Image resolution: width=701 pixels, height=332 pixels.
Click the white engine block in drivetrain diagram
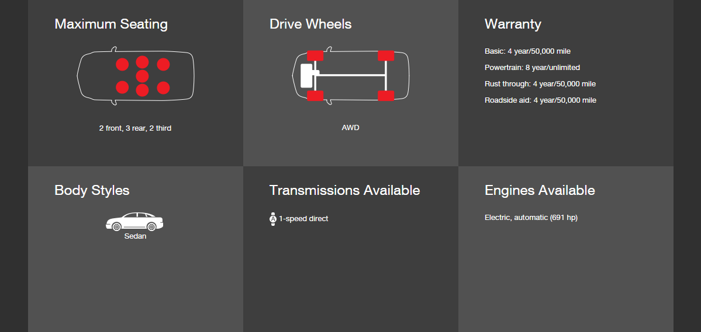click(x=306, y=75)
